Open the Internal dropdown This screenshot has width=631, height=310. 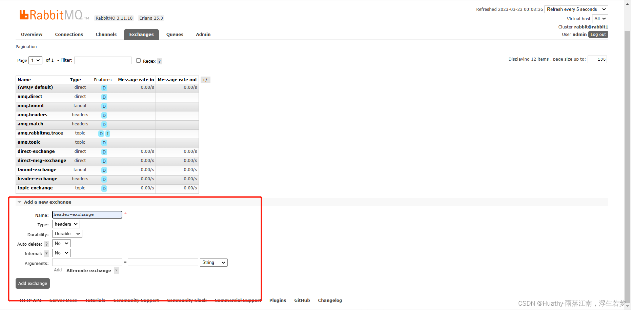point(61,253)
